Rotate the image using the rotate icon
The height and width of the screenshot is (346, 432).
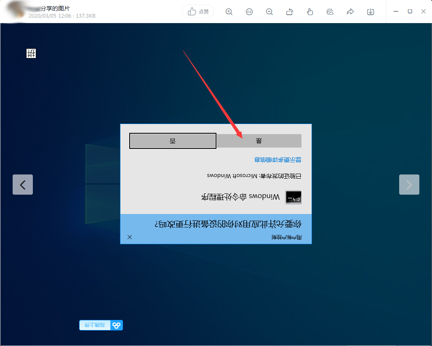(x=290, y=12)
